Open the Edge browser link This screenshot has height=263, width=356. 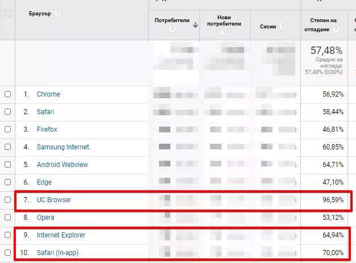(x=44, y=182)
